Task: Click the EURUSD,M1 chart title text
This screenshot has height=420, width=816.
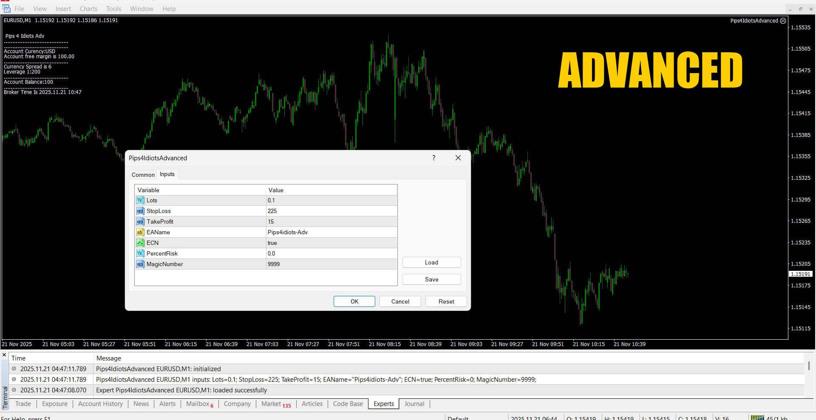Action: tap(17, 20)
